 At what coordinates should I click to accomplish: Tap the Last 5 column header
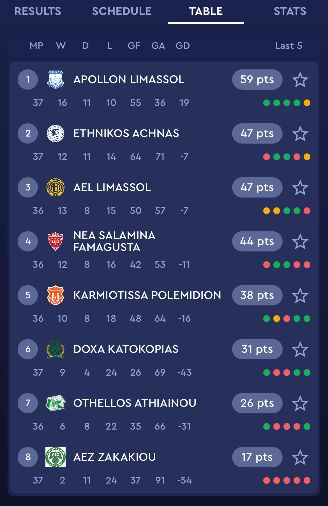[289, 46]
